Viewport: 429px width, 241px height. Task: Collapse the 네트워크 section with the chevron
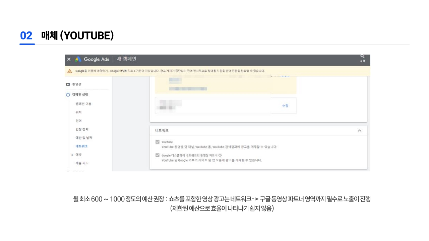[x=359, y=131]
